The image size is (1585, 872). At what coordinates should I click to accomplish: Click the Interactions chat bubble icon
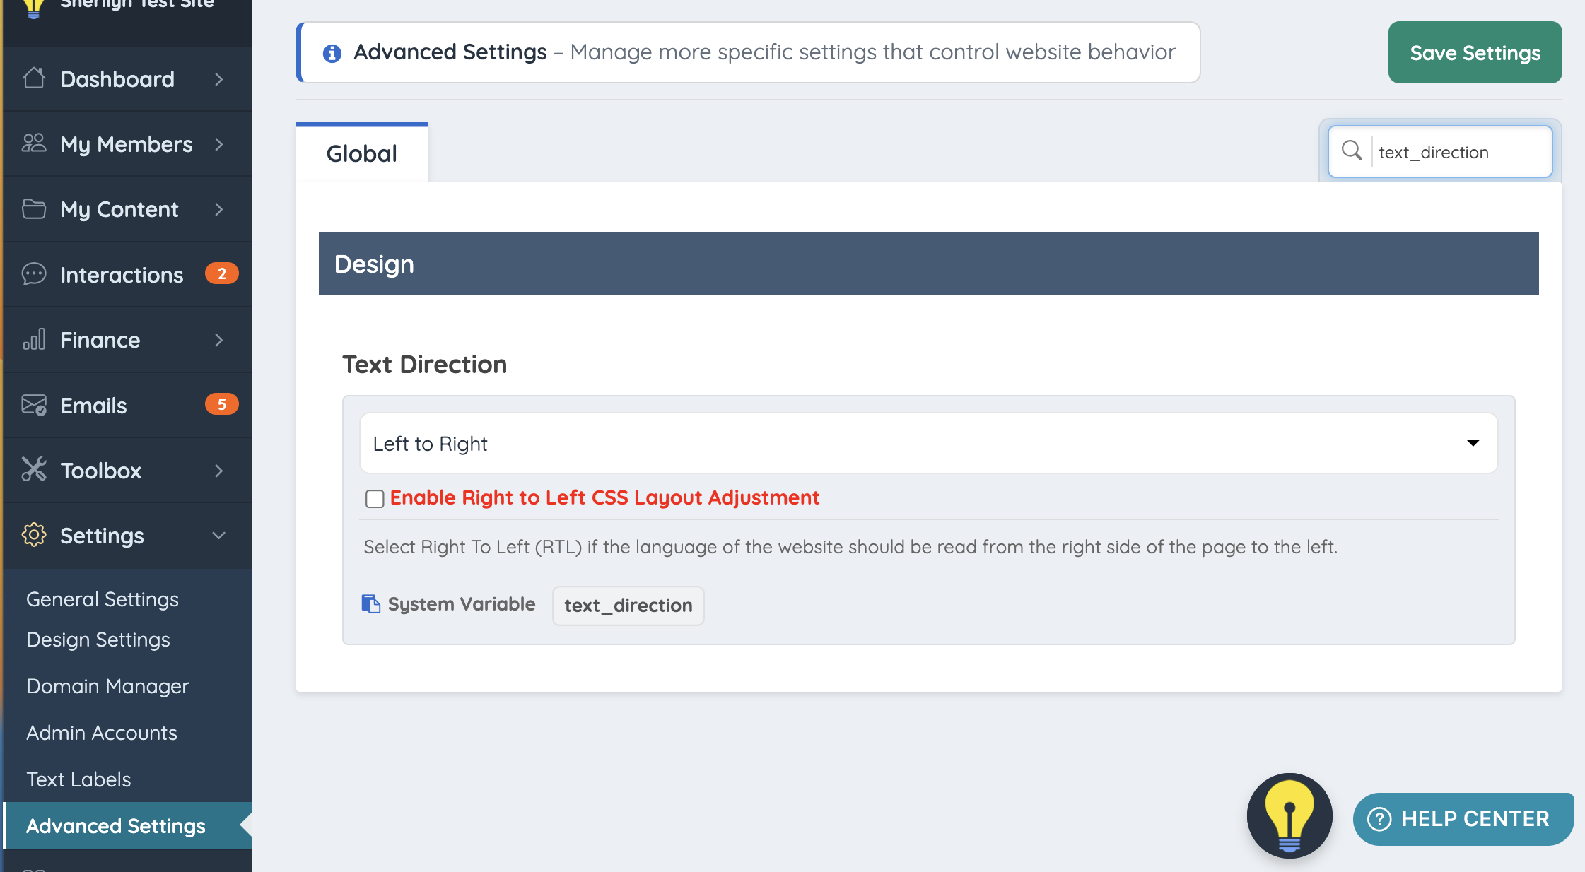coord(33,274)
